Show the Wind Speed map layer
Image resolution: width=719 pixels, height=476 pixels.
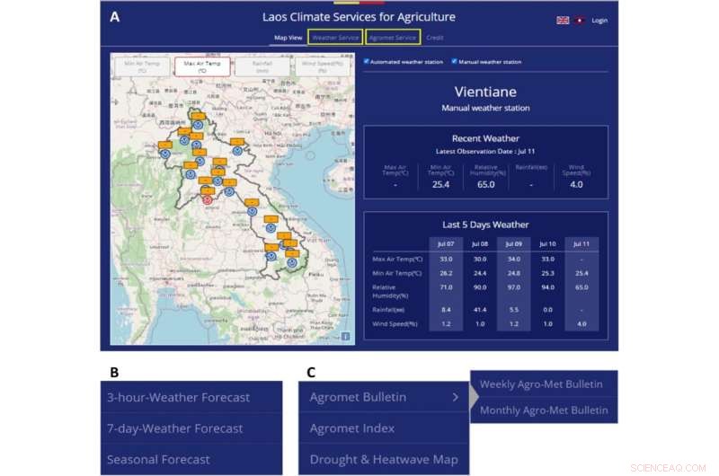point(322,66)
